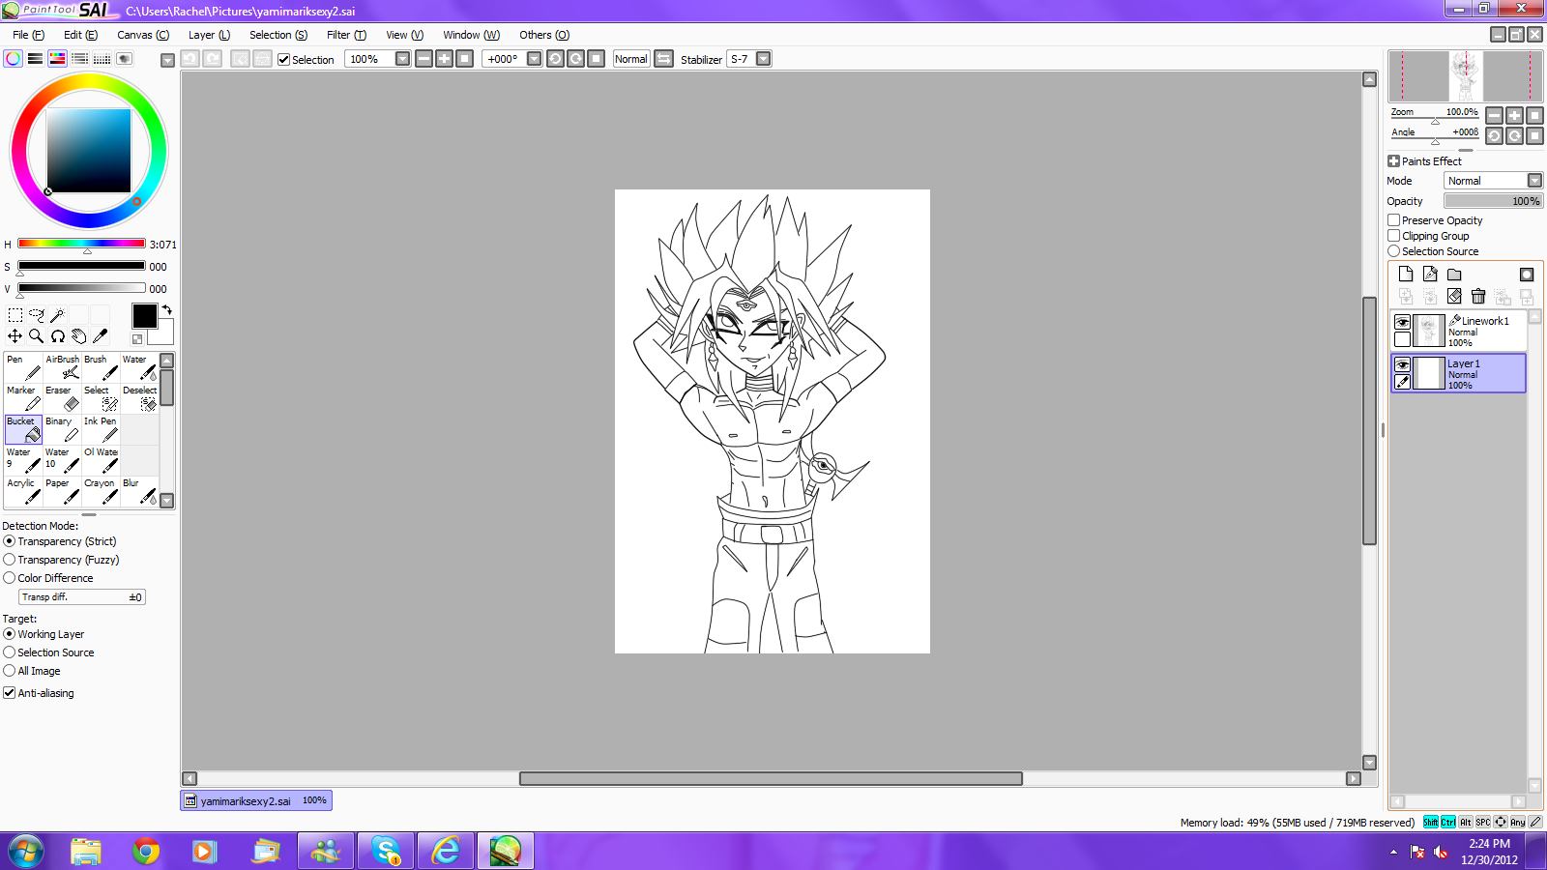1547x870 pixels.
Task: Open the Filter menu
Action: pyautogui.click(x=346, y=35)
